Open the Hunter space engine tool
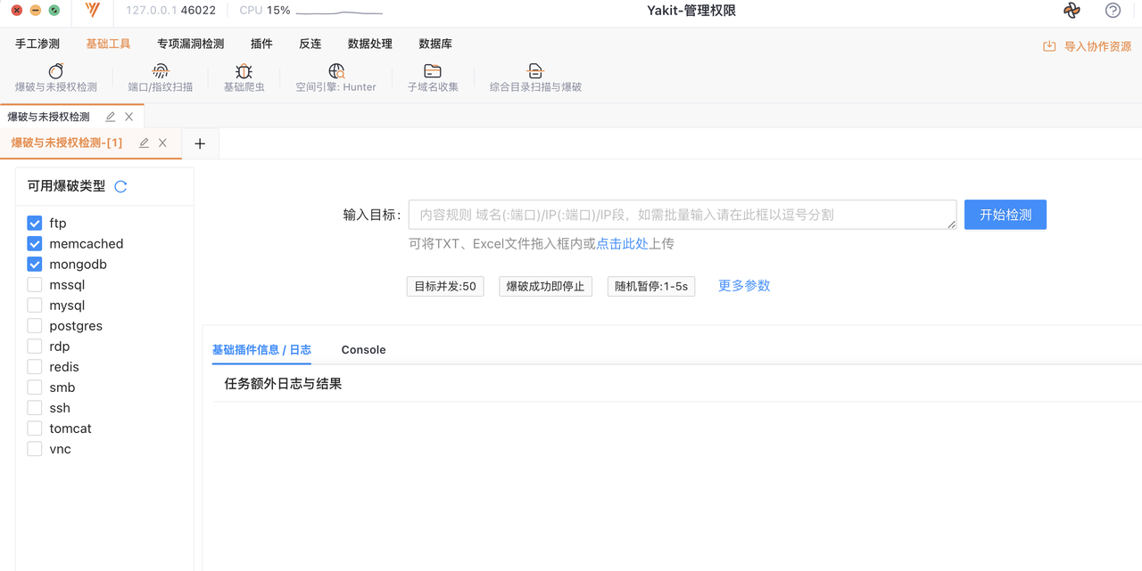 [x=335, y=72]
